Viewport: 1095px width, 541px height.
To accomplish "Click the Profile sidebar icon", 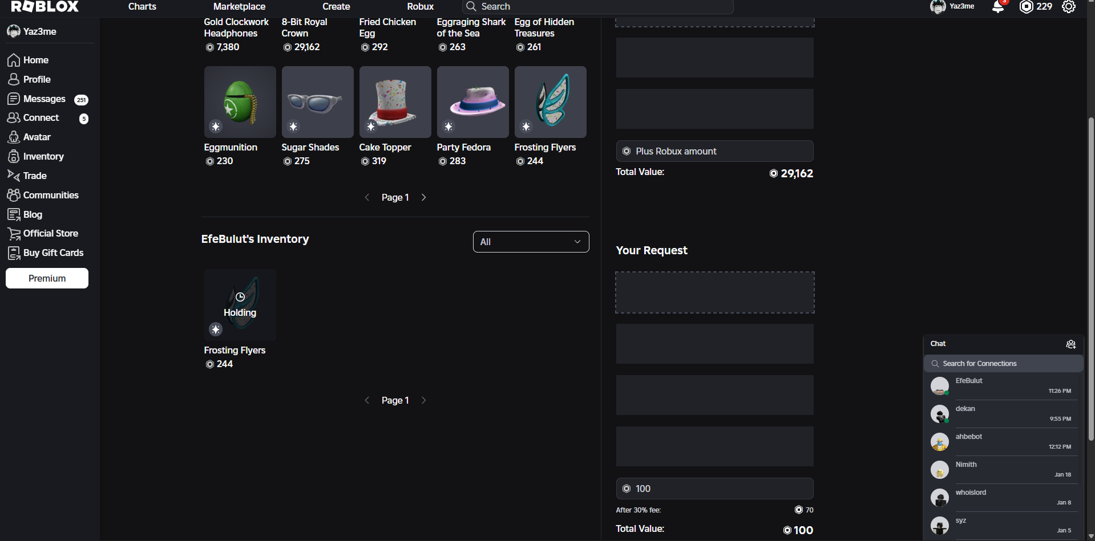I will [14, 79].
